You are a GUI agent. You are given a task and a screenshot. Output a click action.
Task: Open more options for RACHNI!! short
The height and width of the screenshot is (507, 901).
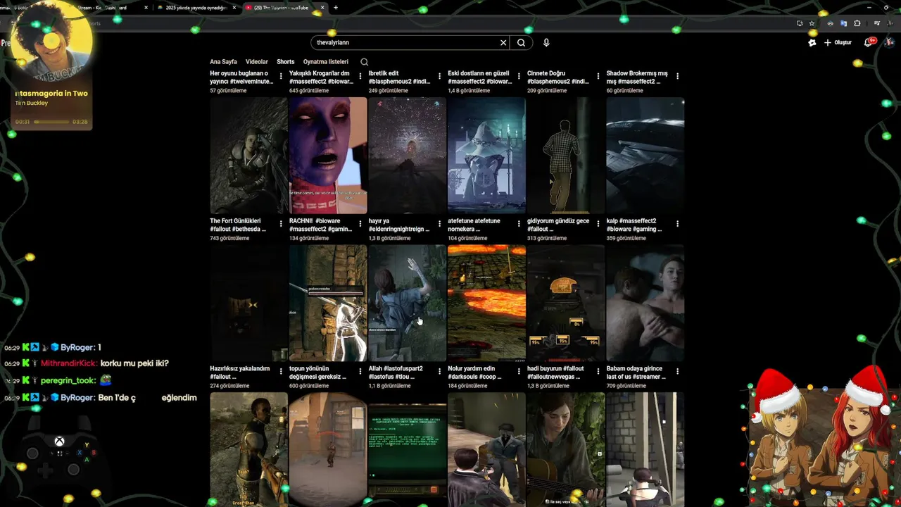pyautogui.click(x=360, y=224)
